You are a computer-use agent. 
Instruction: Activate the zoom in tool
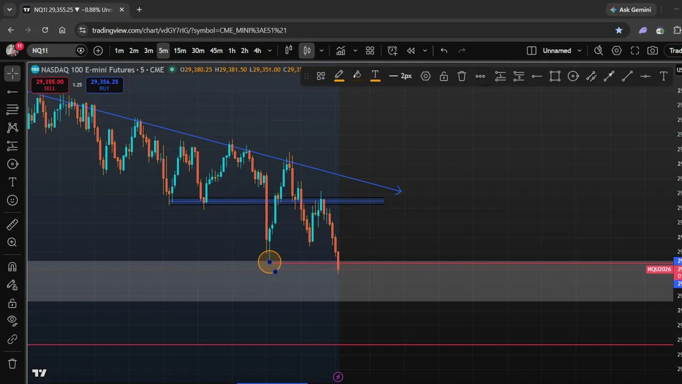(x=13, y=243)
